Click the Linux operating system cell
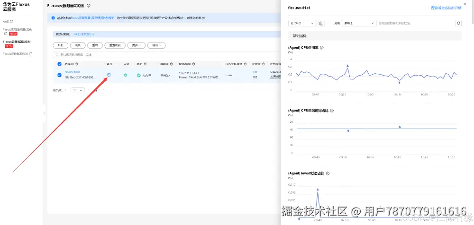The width and height of the screenshot is (474, 225). (229, 75)
